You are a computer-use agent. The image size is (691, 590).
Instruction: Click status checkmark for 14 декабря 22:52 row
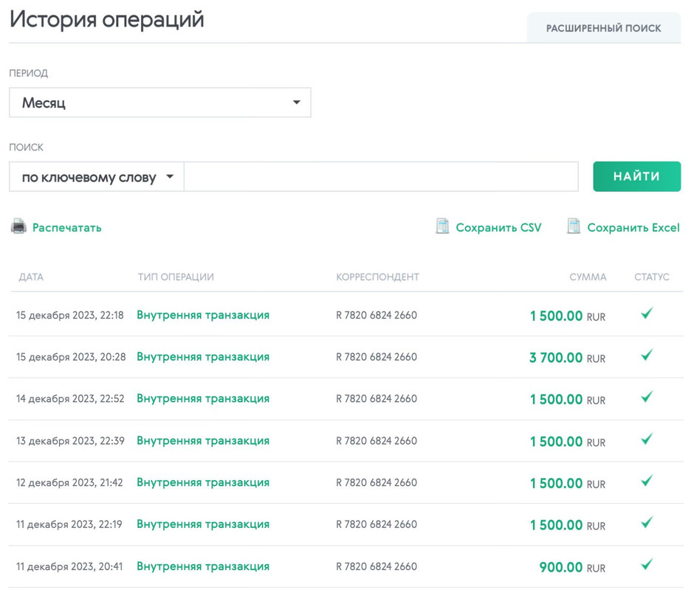pyautogui.click(x=647, y=397)
